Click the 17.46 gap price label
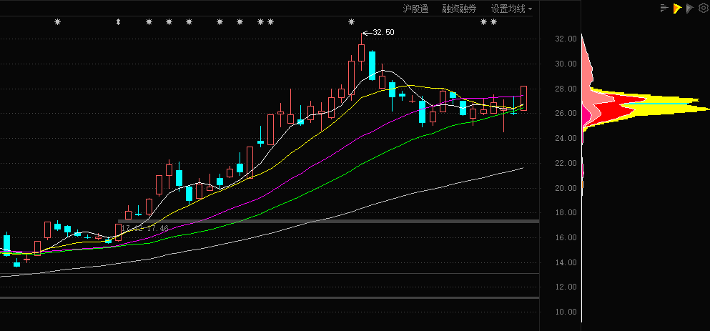This screenshot has width=710, height=331. tap(157, 228)
